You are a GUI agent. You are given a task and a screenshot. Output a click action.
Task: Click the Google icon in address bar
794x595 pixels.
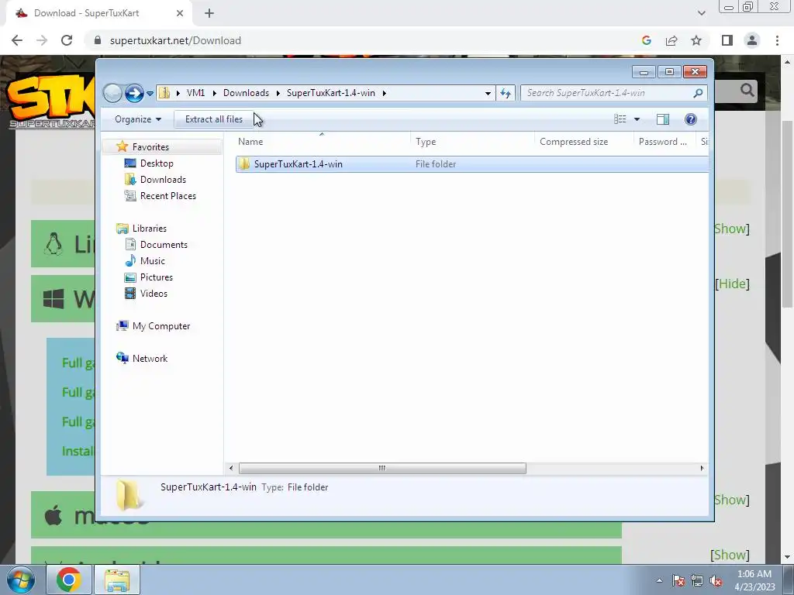click(646, 40)
